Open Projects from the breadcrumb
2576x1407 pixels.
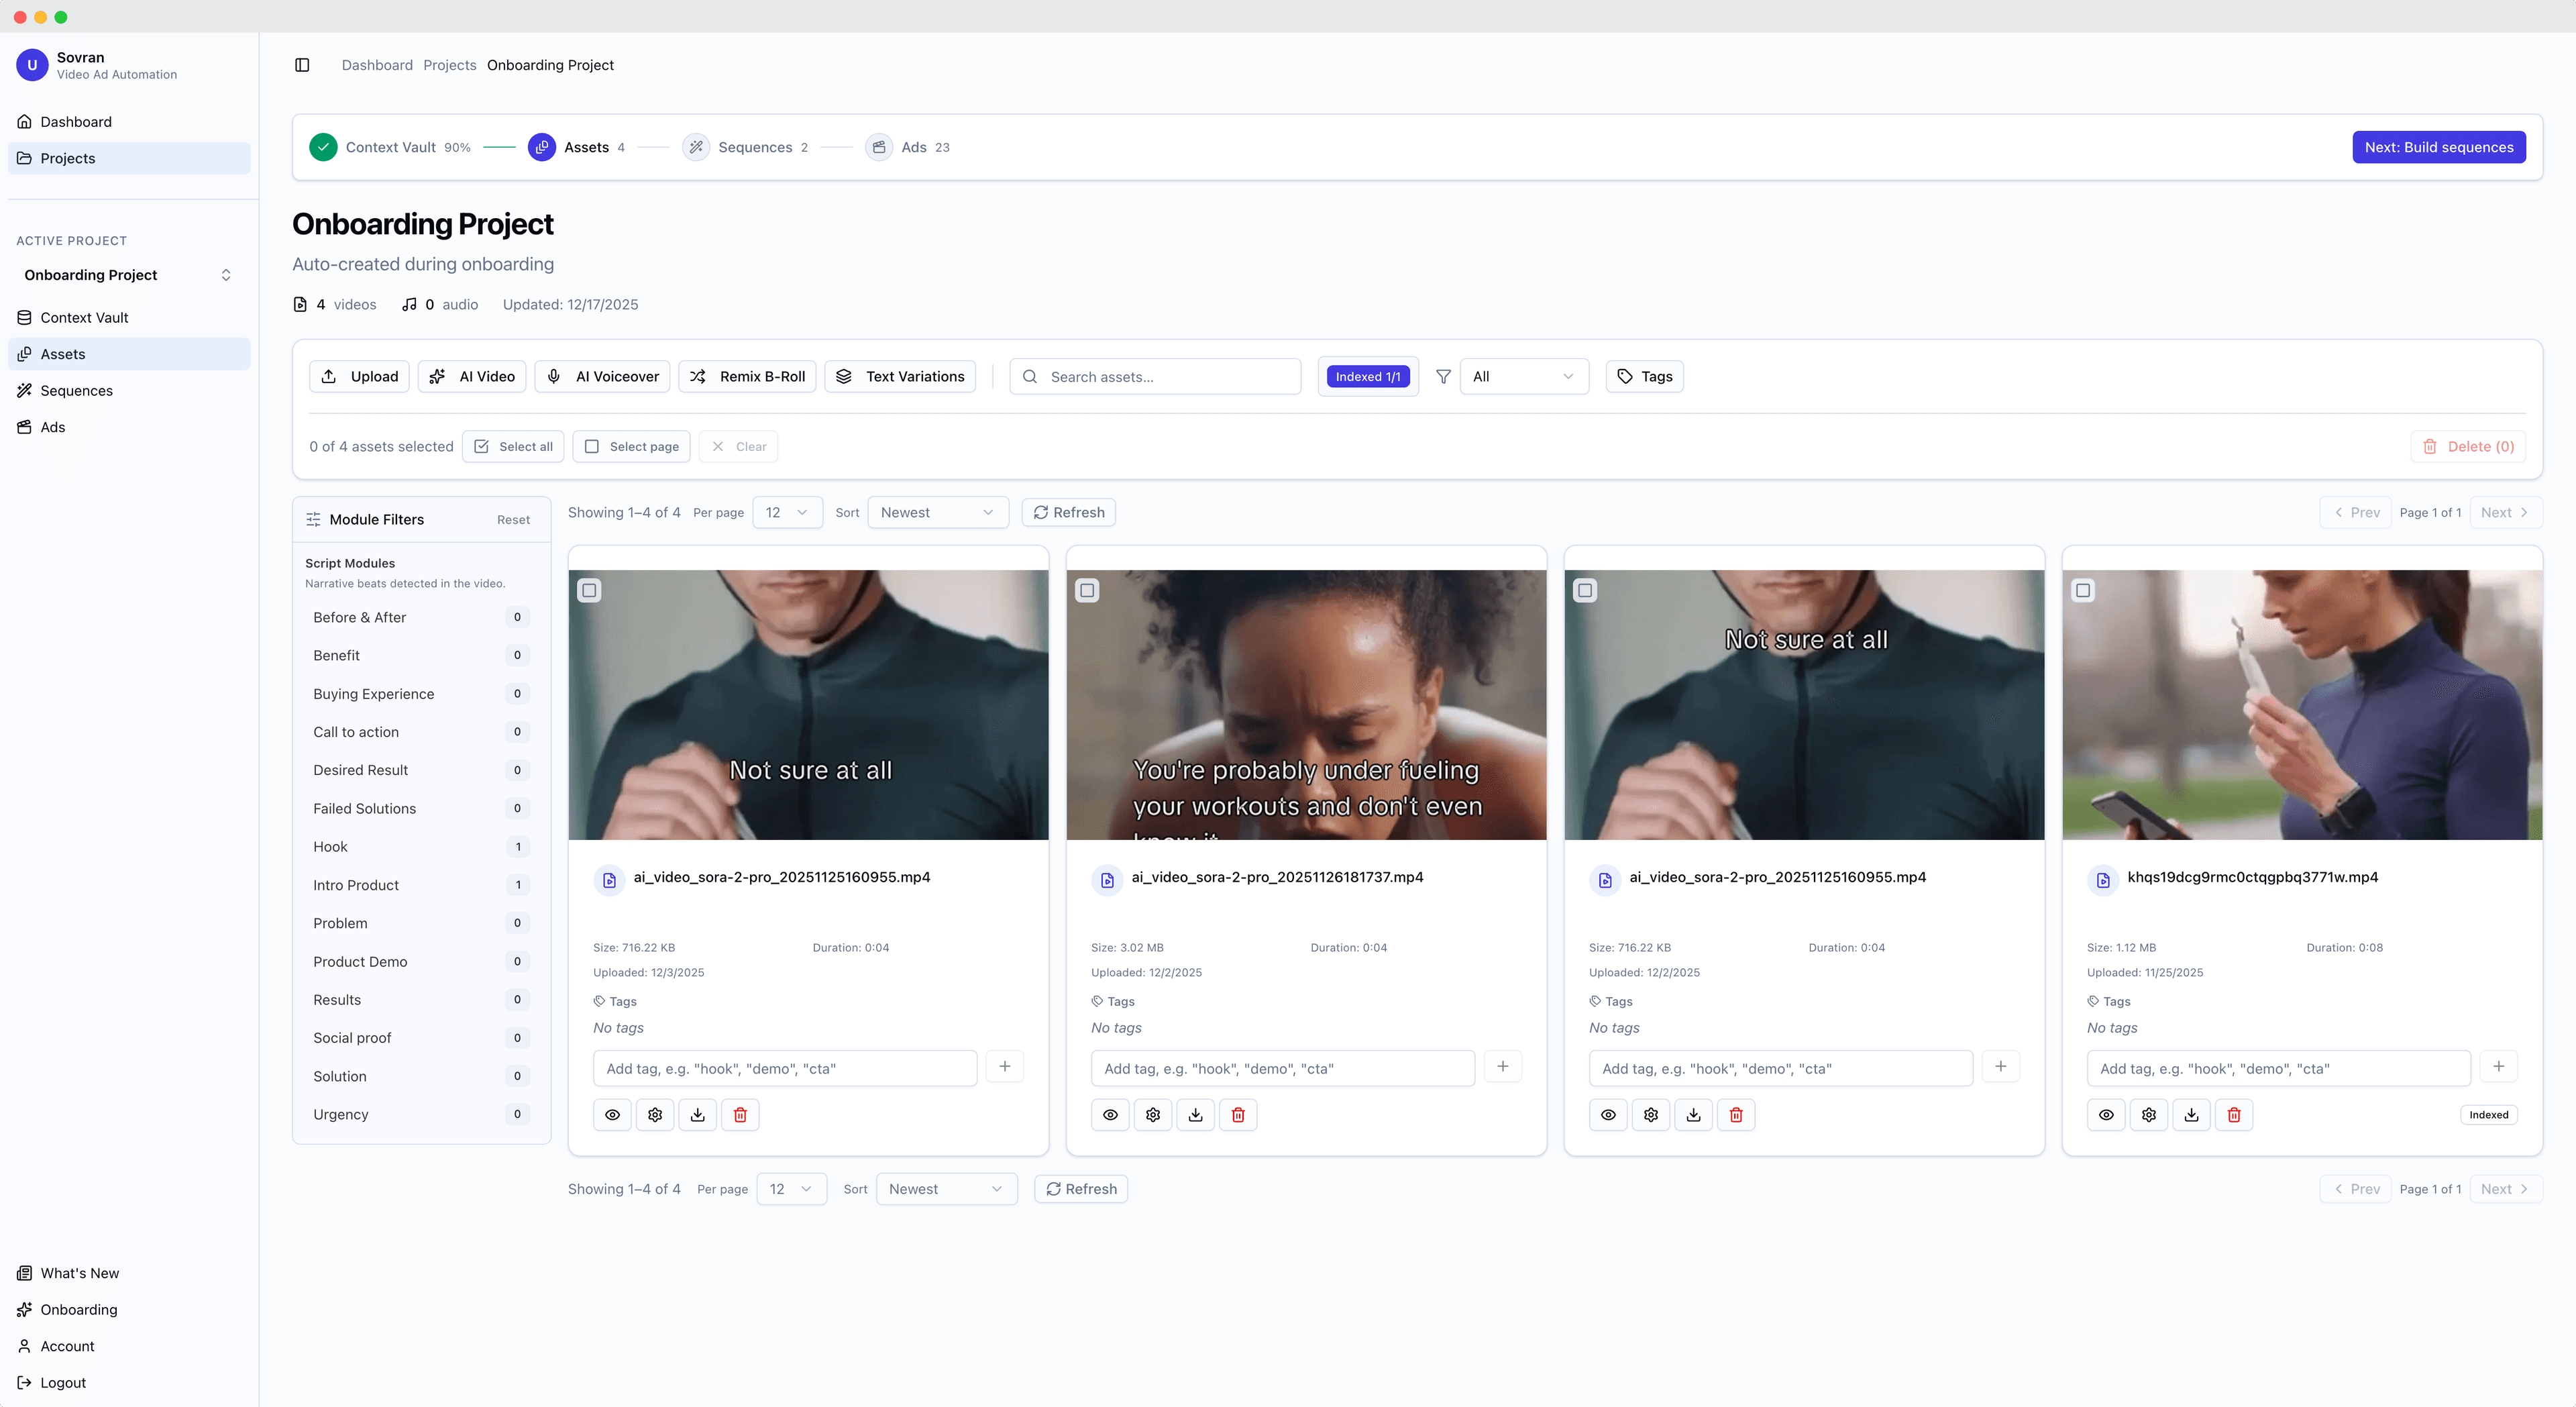pos(449,64)
